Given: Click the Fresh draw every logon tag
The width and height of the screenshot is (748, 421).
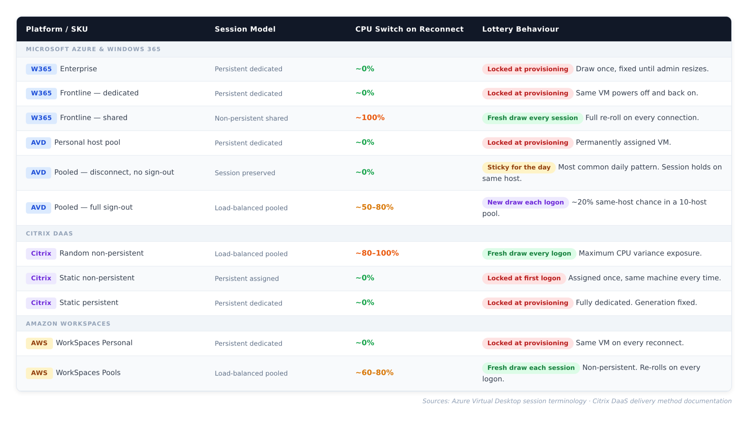Looking at the screenshot, I should (529, 254).
